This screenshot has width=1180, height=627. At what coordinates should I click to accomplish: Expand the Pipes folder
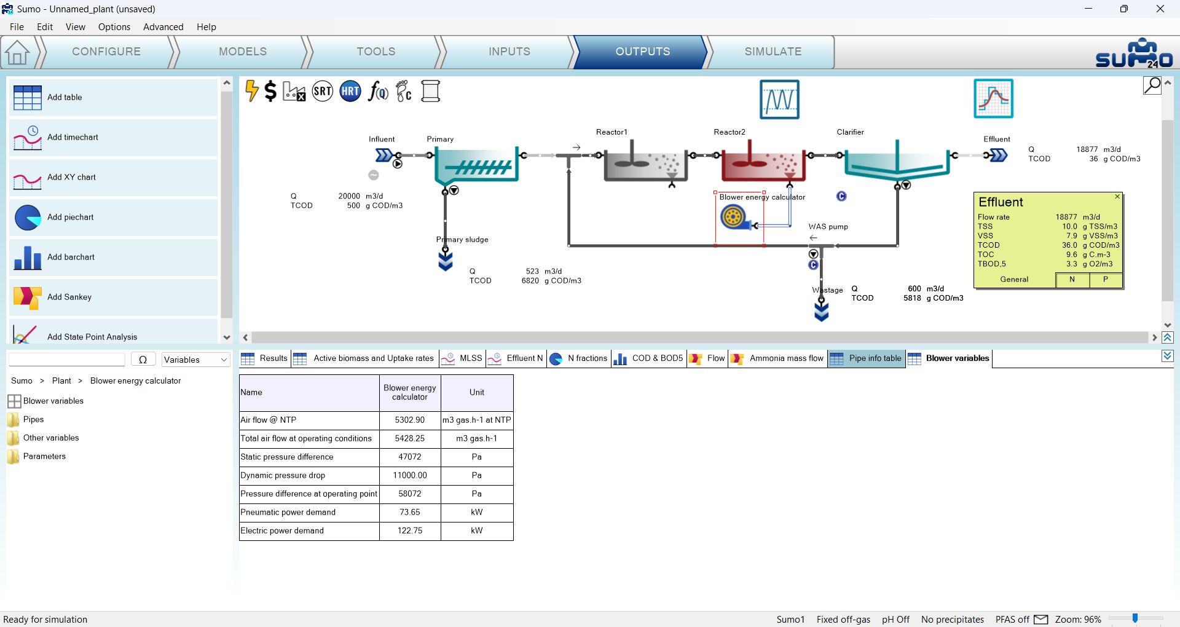click(x=13, y=420)
